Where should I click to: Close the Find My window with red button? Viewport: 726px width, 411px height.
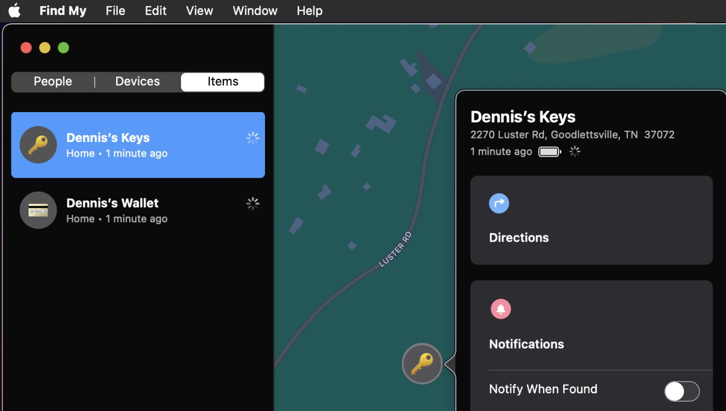click(26, 48)
